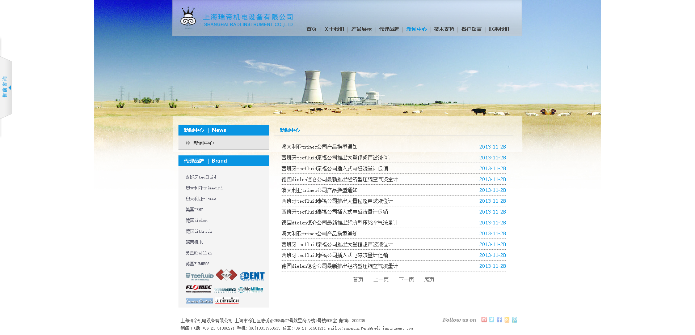Click the Facebook icon in footer
695x335 pixels.
tap(499, 320)
